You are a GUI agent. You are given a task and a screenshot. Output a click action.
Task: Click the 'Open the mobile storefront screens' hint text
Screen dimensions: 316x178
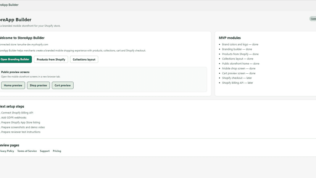[31, 77]
